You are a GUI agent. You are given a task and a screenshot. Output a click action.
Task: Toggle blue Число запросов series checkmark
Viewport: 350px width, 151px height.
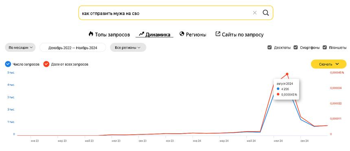coord(8,64)
